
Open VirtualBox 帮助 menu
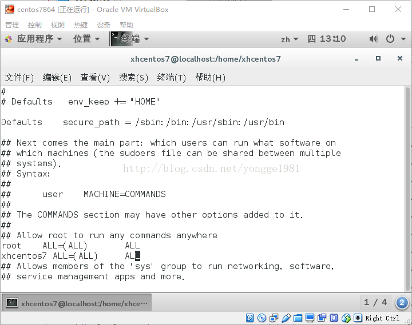click(126, 25)
